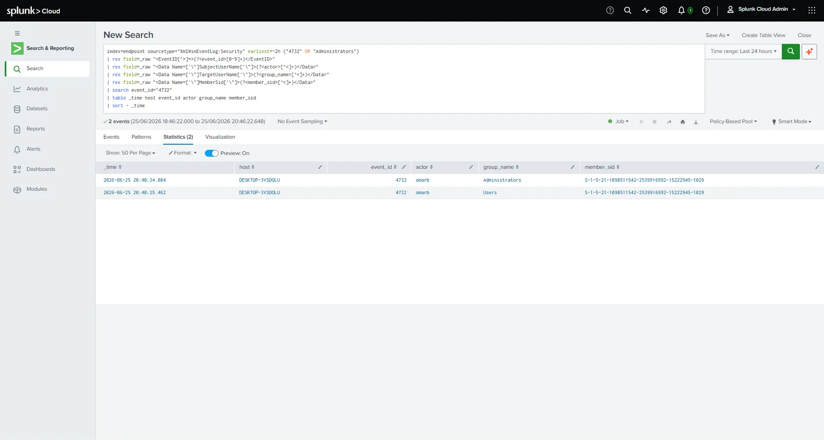Print the search results

[x=682, y=122]
